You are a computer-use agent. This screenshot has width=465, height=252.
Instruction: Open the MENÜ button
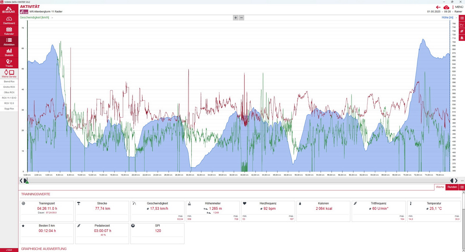click(457, 7)
